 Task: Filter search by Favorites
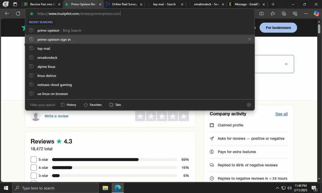click(x=93, y=105)
